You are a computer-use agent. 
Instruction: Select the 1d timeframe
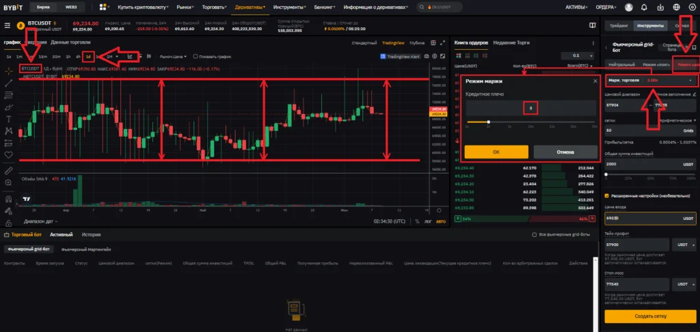coord(88,56)
